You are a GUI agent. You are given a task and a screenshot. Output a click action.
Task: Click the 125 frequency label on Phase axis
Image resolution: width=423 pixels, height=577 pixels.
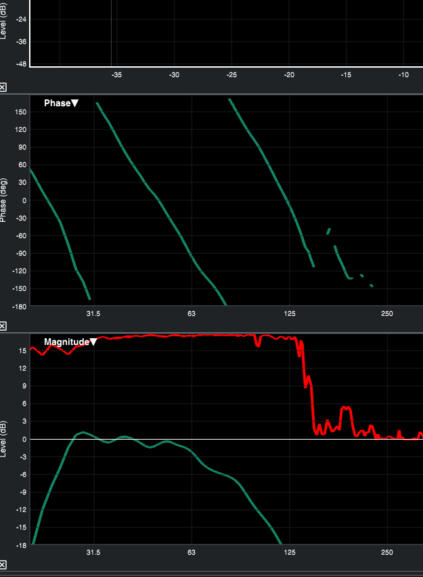(x=290, y=313)
